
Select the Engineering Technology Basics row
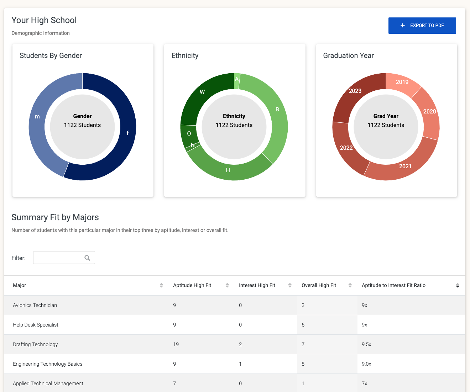(x=235, y=364)
